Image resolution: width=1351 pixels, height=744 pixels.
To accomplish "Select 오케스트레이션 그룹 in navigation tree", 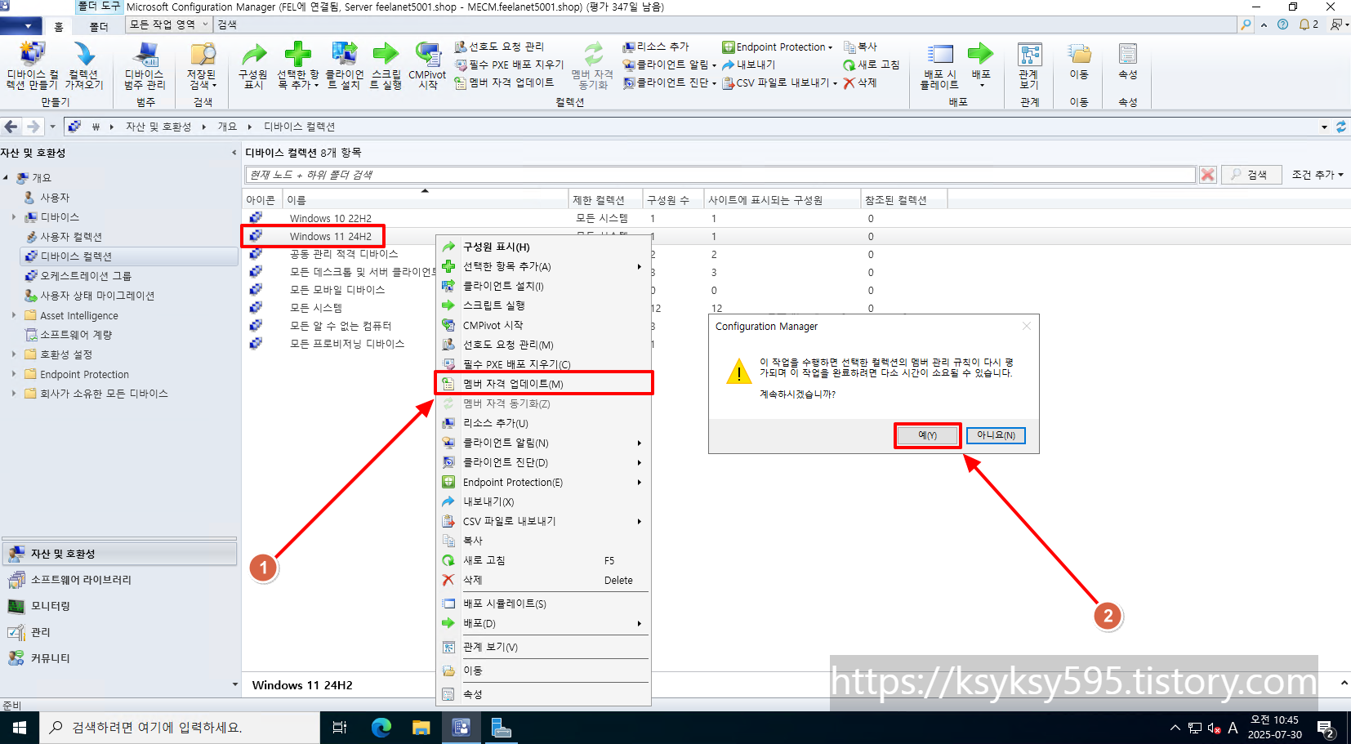I will click(86, 276).
